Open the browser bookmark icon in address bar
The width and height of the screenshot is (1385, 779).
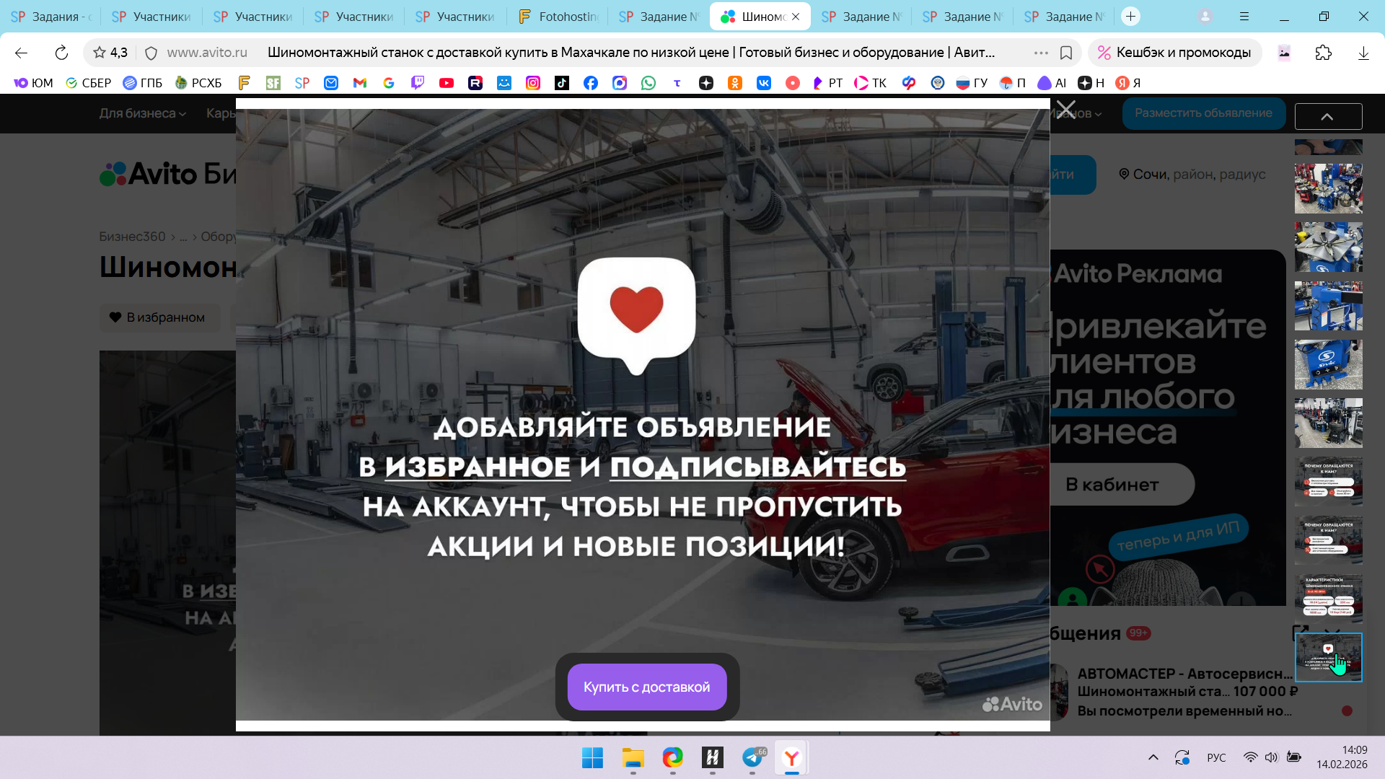(1066, 53)
